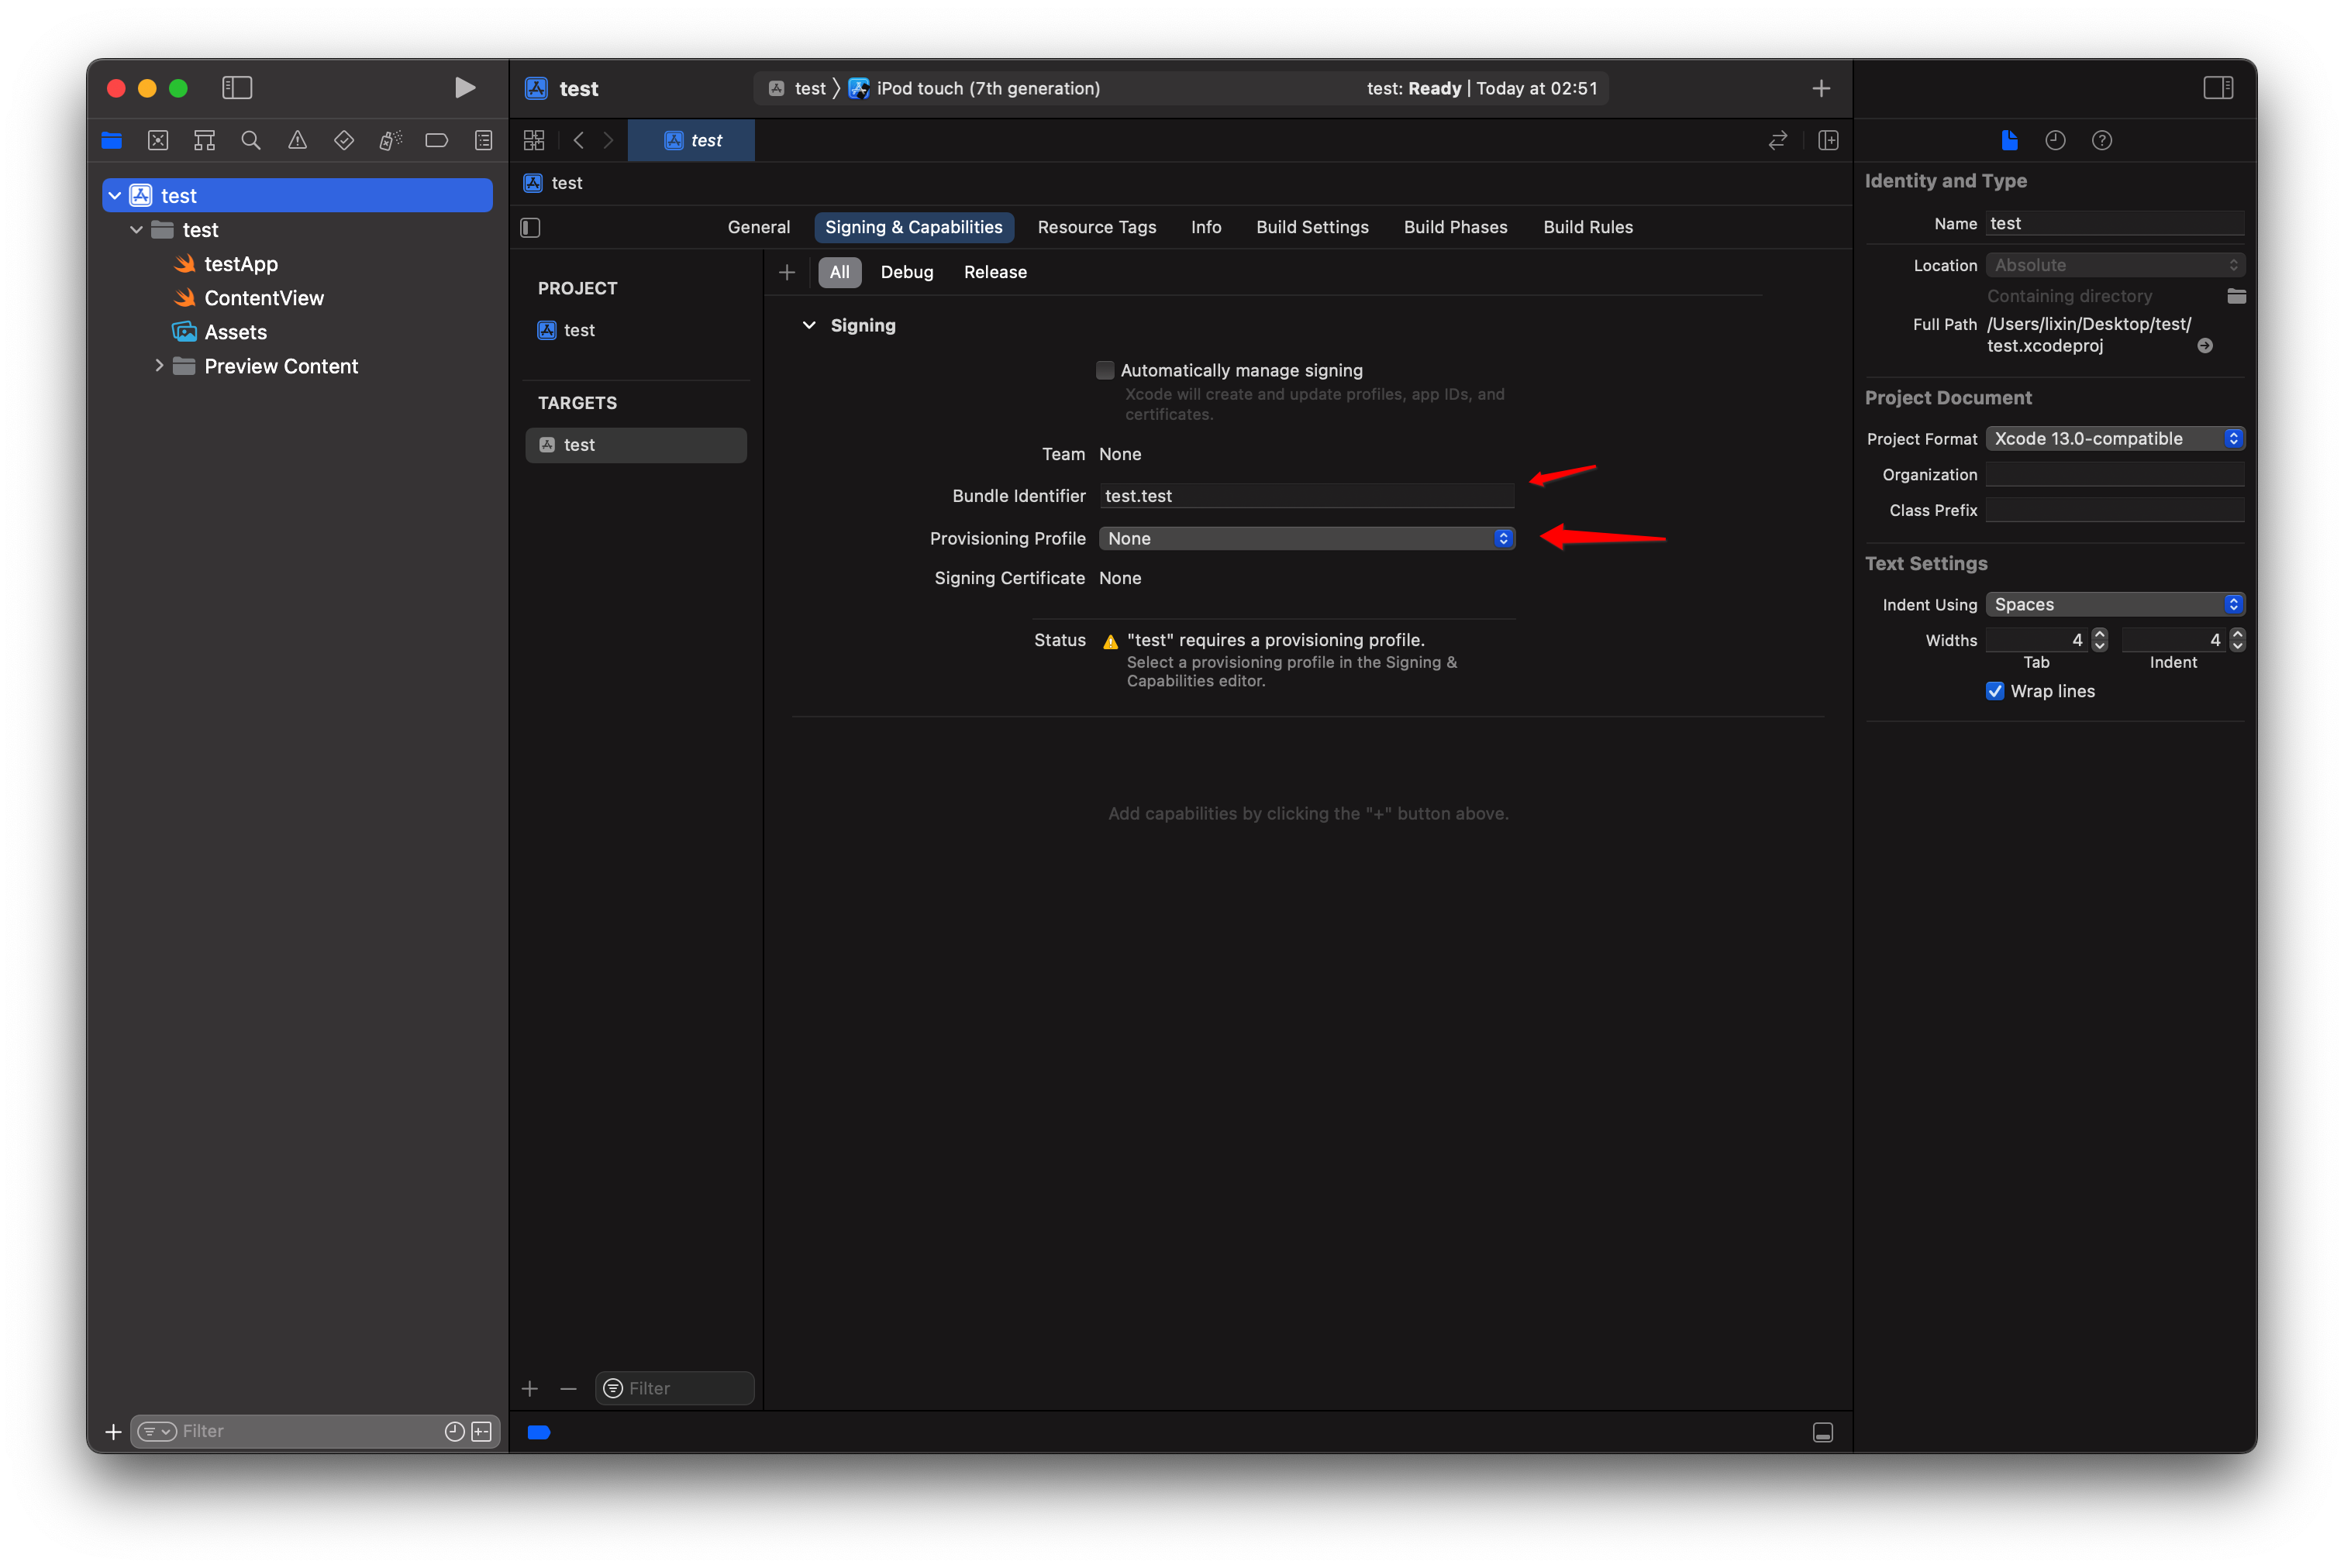Increase the Tab width stepper
Viewport: 2344px width, 1568px height.
[x=2099, y=634]
